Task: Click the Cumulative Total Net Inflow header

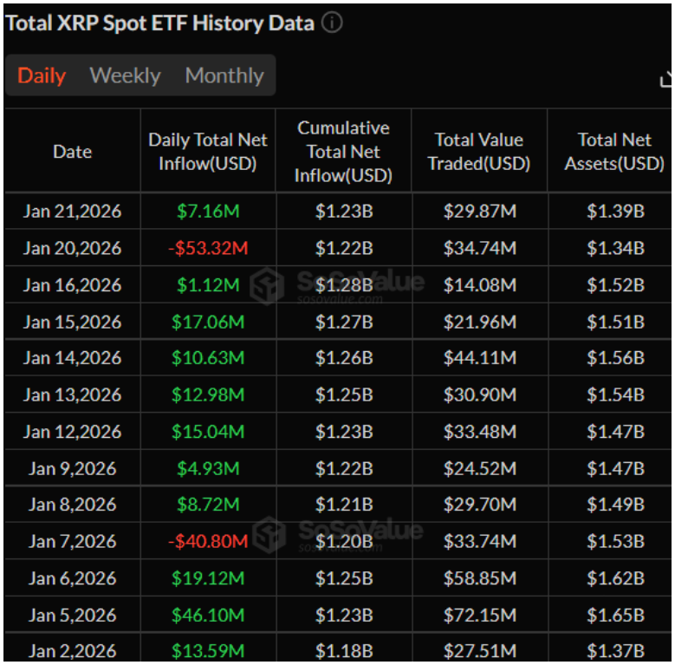Action: 343,151
